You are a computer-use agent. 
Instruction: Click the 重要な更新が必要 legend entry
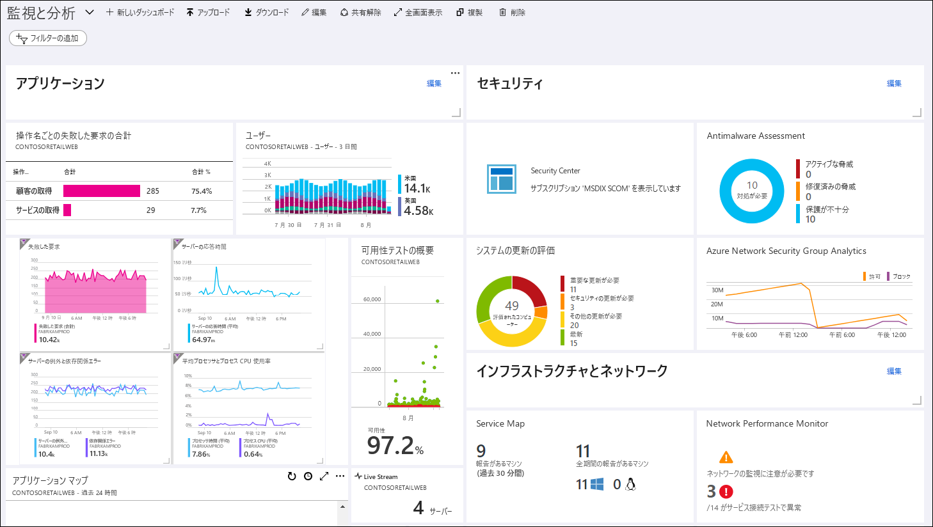591,285
